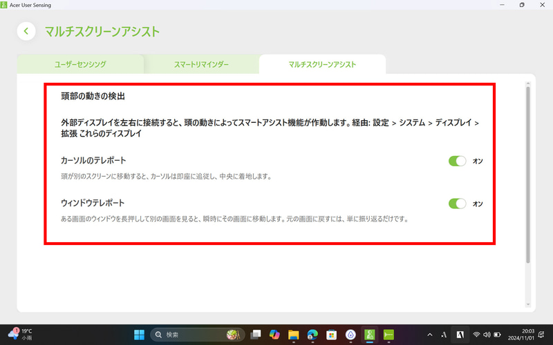Open the Windows Start menu
The width and height of the screenshot is (553, 345).
tap(140, 335)
